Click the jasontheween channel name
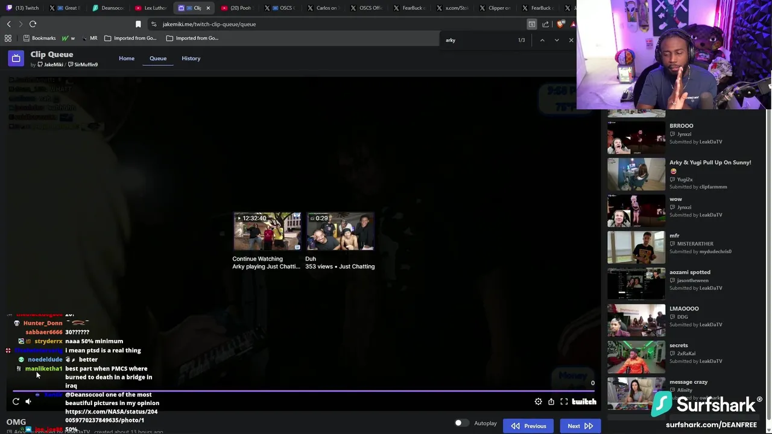Image resolution: width=772 pixels, height=434 pixels. click(692, 280)
